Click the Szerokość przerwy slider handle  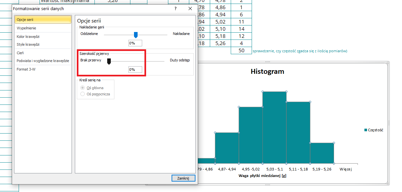point(109,61)
